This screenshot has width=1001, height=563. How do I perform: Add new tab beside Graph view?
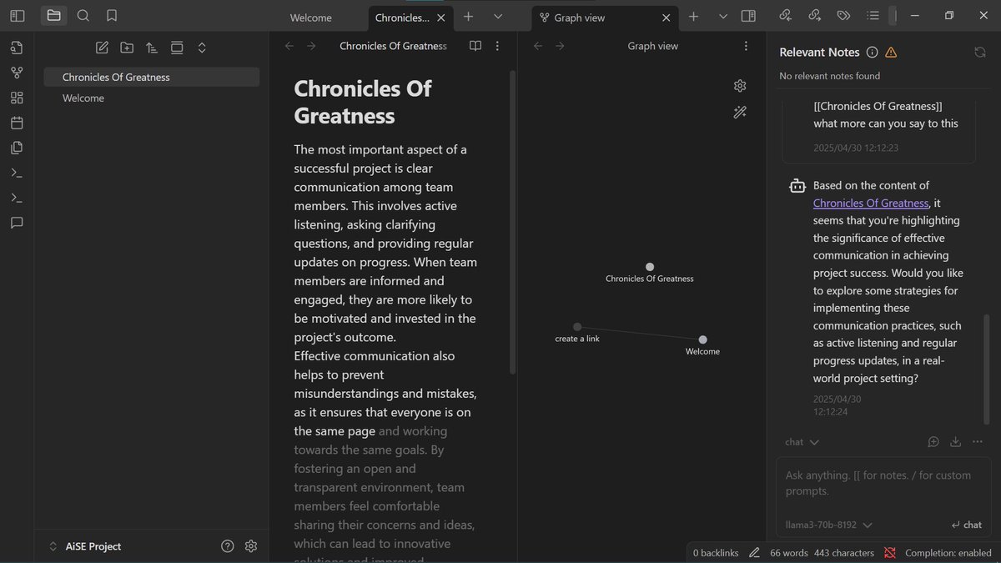point(693,17)
